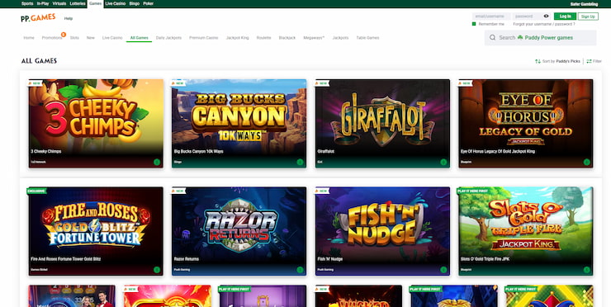611x307 pixels.
Task: Open Fire And Roses Fortune Tower thumbnail
Action: [x=96, y=231]
